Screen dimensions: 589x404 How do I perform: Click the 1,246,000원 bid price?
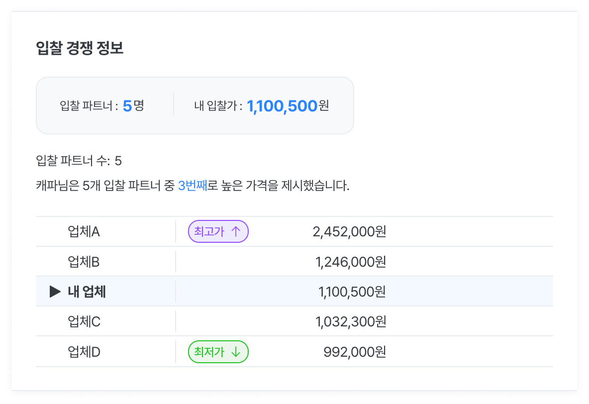coord(351,262)
